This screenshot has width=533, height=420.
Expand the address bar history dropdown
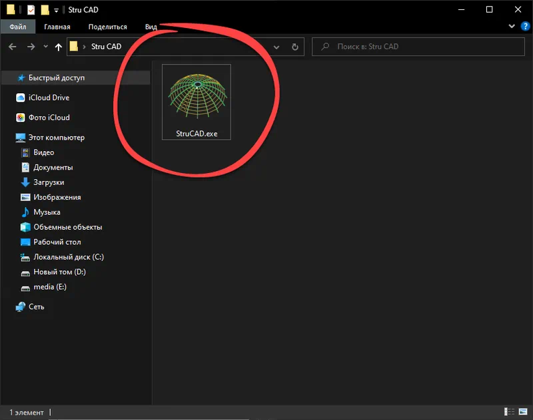[x=276, y=47]
